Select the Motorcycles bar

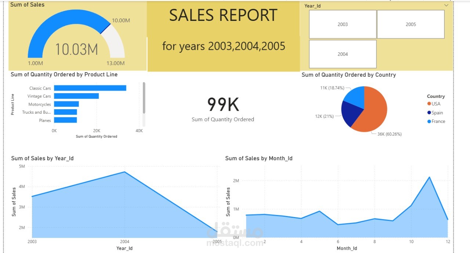(66, 104)
